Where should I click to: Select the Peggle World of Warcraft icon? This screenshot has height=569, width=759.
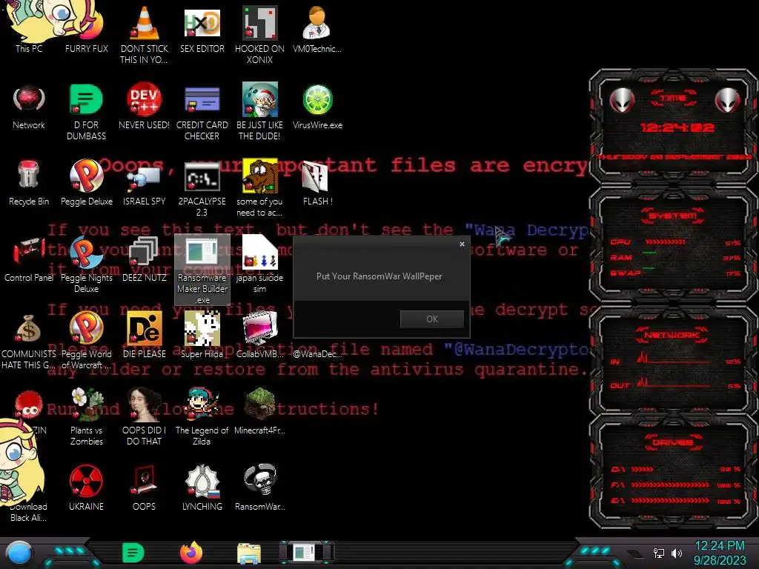click(86, 341)
